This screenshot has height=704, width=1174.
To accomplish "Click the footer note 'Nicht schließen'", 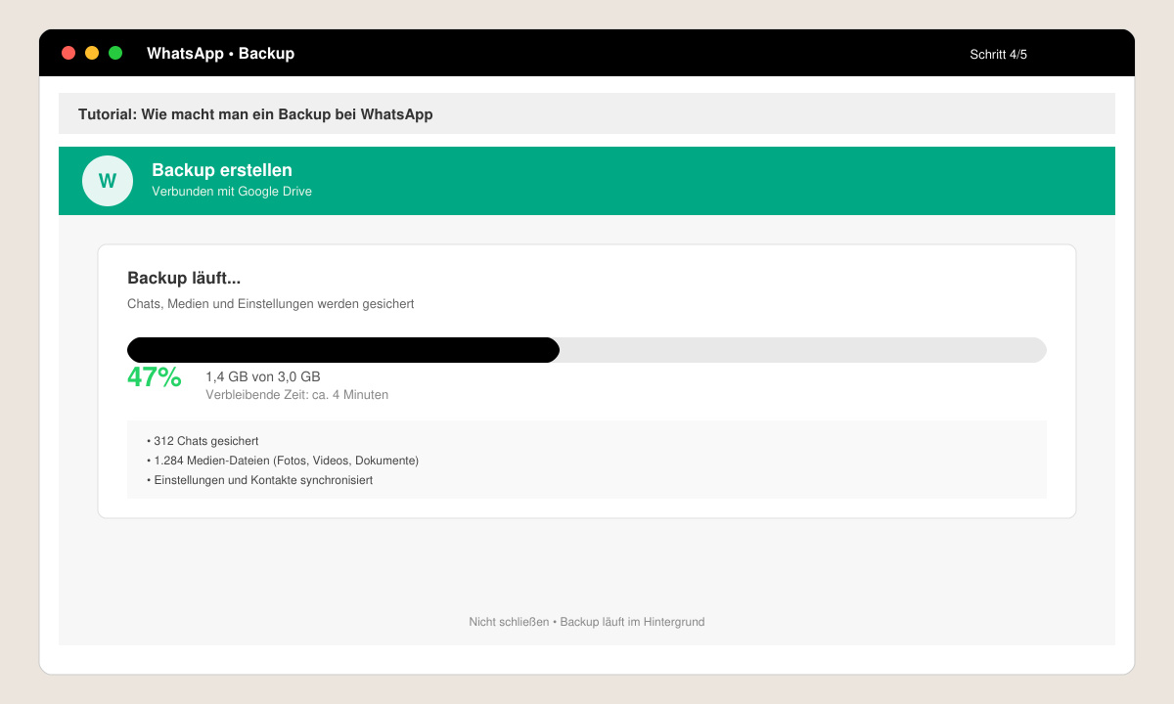I will 587,622.
